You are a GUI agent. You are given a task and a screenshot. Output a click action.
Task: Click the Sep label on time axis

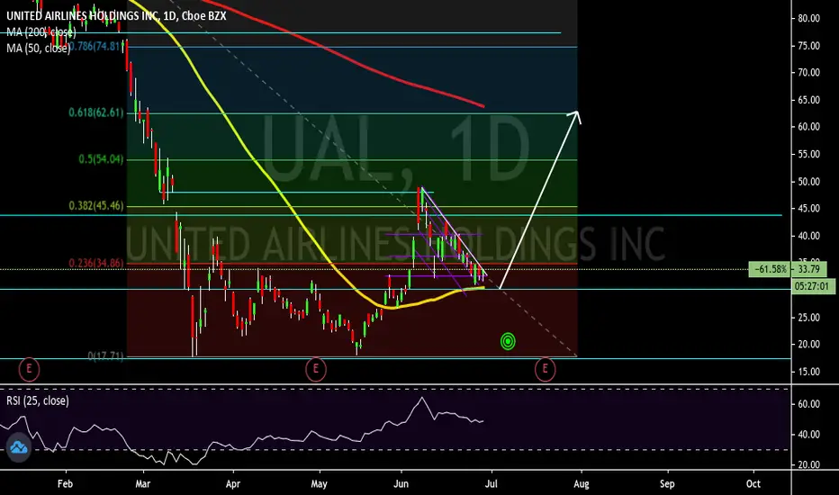pyautogui.click(x=667, y=484)
